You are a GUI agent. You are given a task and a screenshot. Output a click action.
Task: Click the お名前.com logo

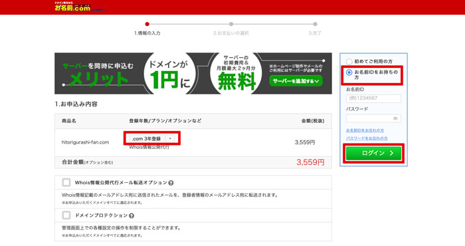click(80, 7)
